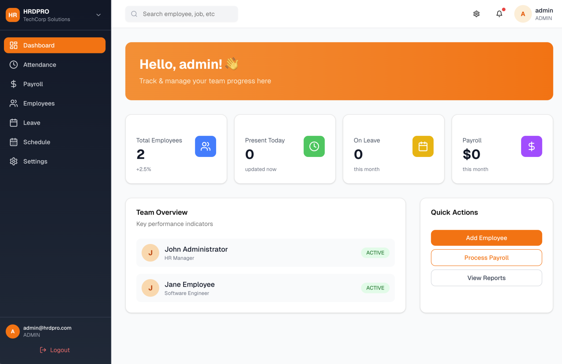This screenshot has width=562, height=364.
Task: Log out using the Logout link
Action: [55, 350]
